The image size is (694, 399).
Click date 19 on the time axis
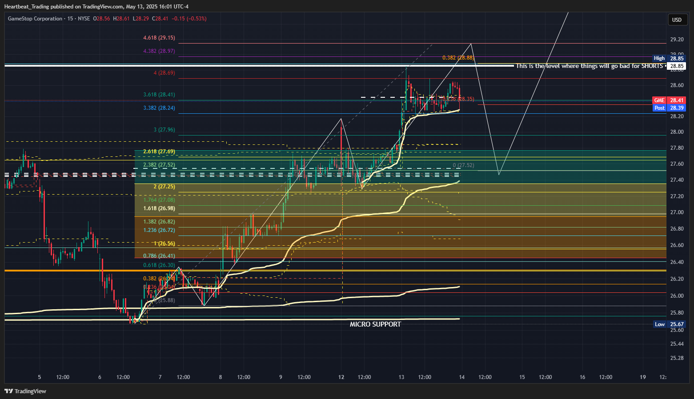click(x=643, y=377)
